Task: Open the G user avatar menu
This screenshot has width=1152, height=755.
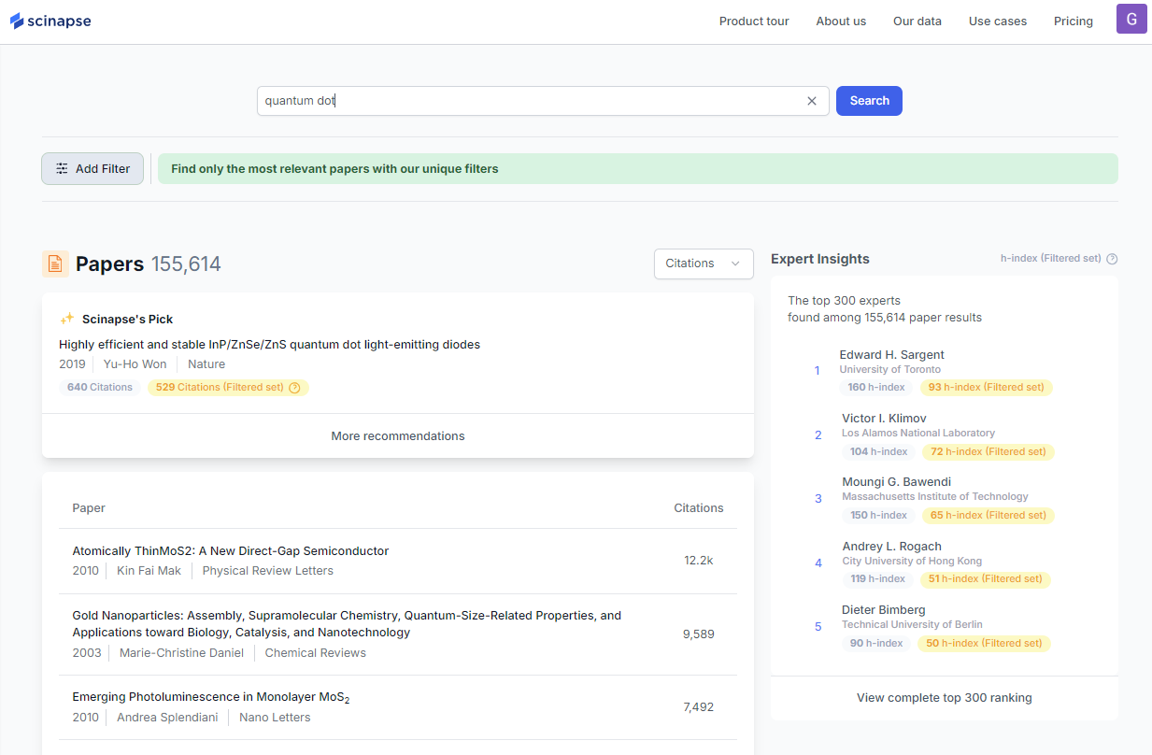Action: pos(1131,19)
